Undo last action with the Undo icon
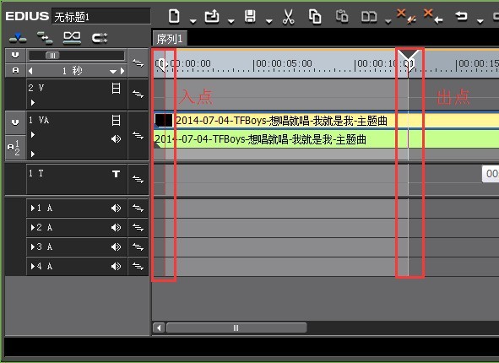This screenshot has height=363, width=499. [x=461, y=16]
